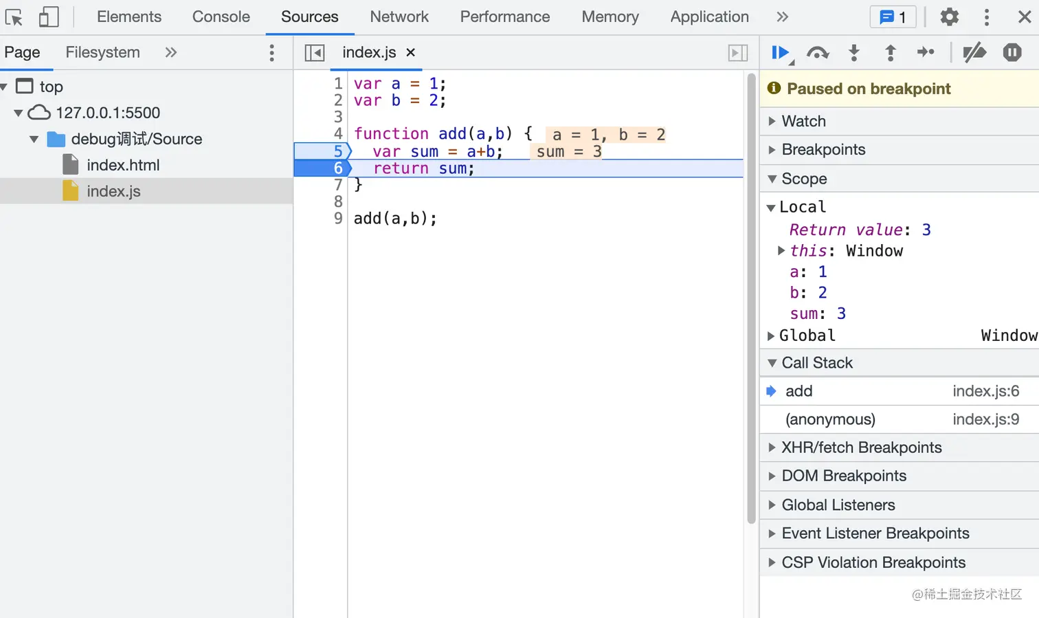Expand the Breakpoints section

pos(899,150)
